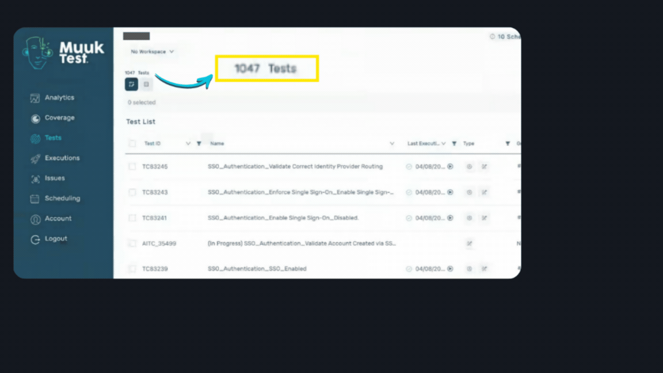Open Type column filter icon
The width and height of the screenshot is (663, 373).
(508, 144)
